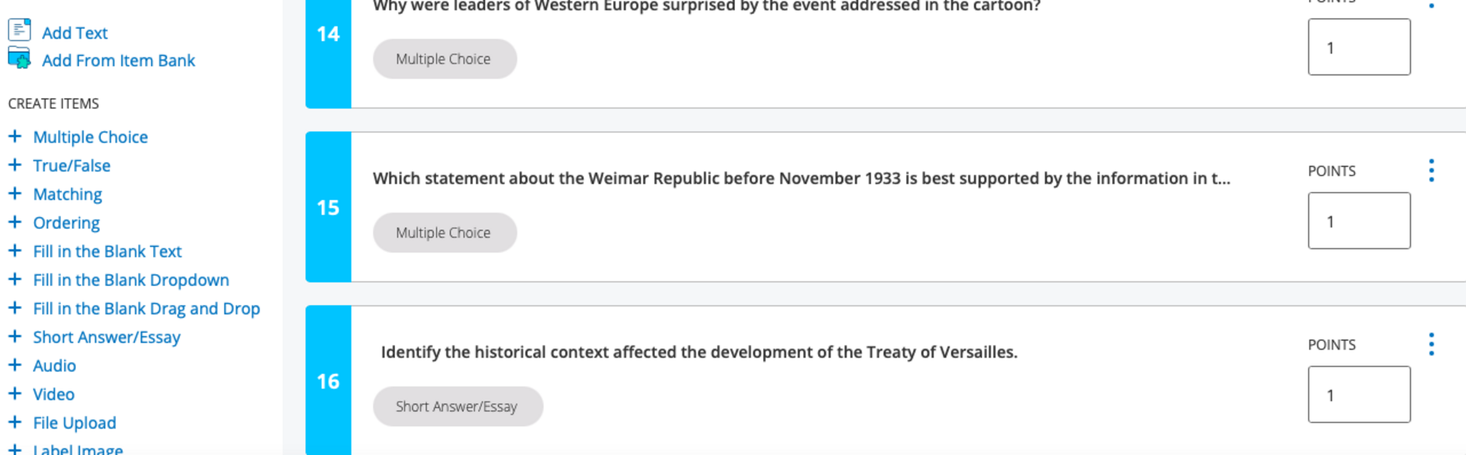Click the Add From Item Bank link
This screenshot has width=1466, height=455.
[118, 61]
